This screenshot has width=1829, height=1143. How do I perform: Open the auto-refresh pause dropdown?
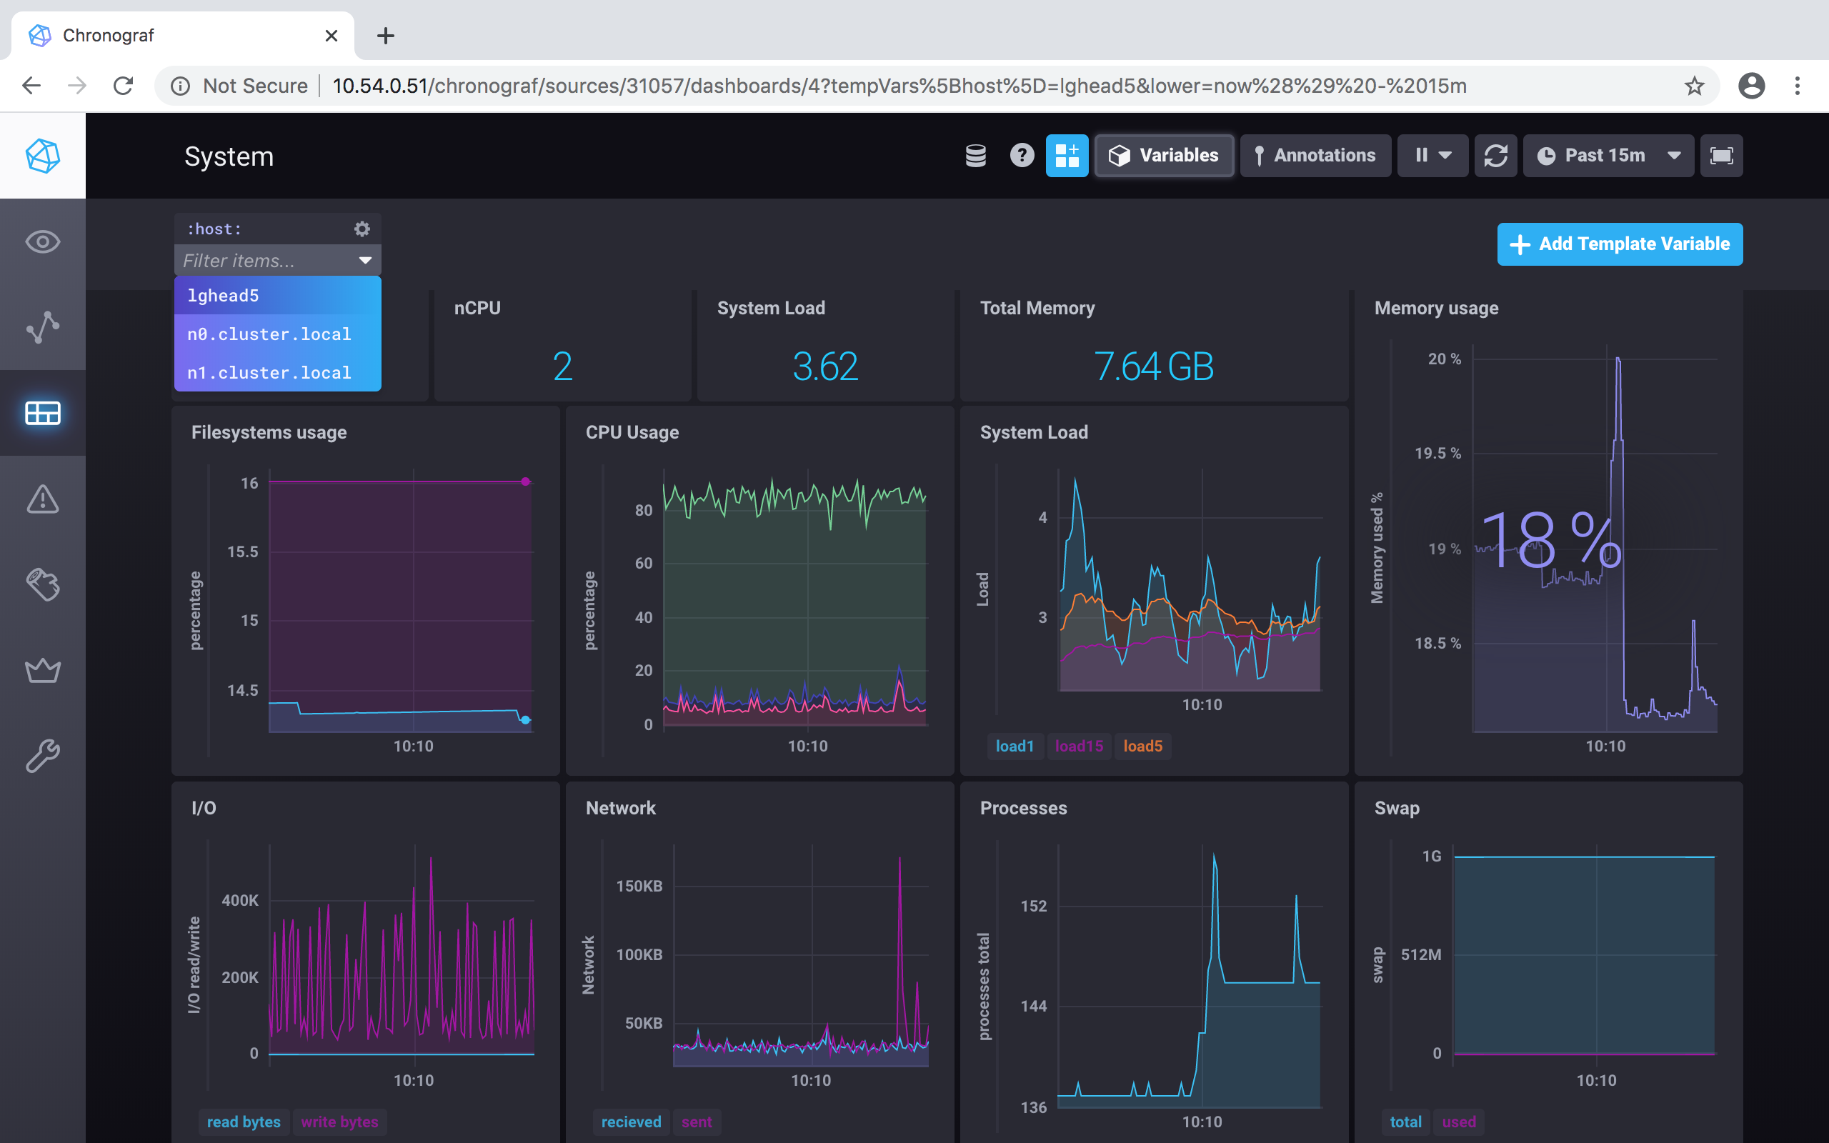(x=1432, y=156)
